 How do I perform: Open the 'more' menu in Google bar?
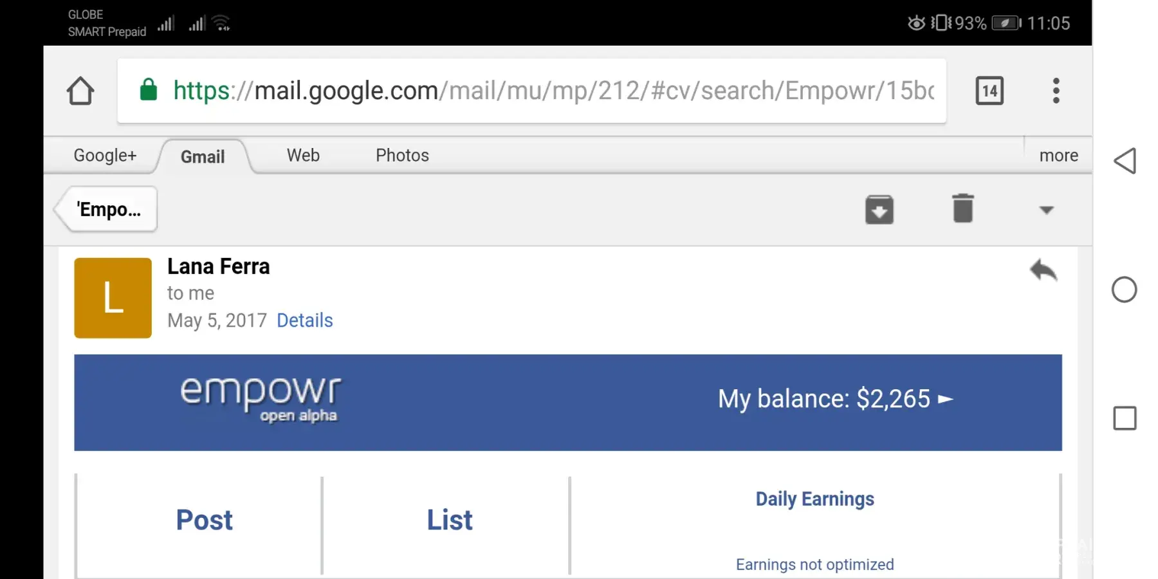coord(1059,155)
